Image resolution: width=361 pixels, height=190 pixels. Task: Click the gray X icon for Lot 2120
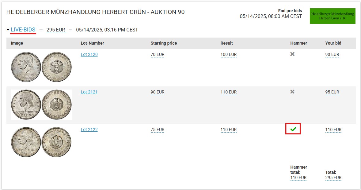[x=292, y=54]
